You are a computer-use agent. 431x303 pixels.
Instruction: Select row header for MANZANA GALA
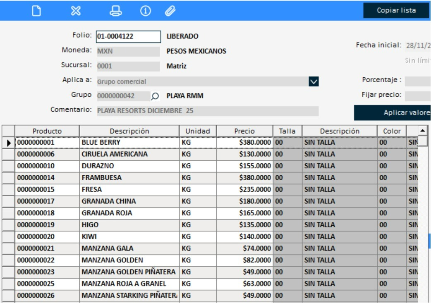pos(9,249)
